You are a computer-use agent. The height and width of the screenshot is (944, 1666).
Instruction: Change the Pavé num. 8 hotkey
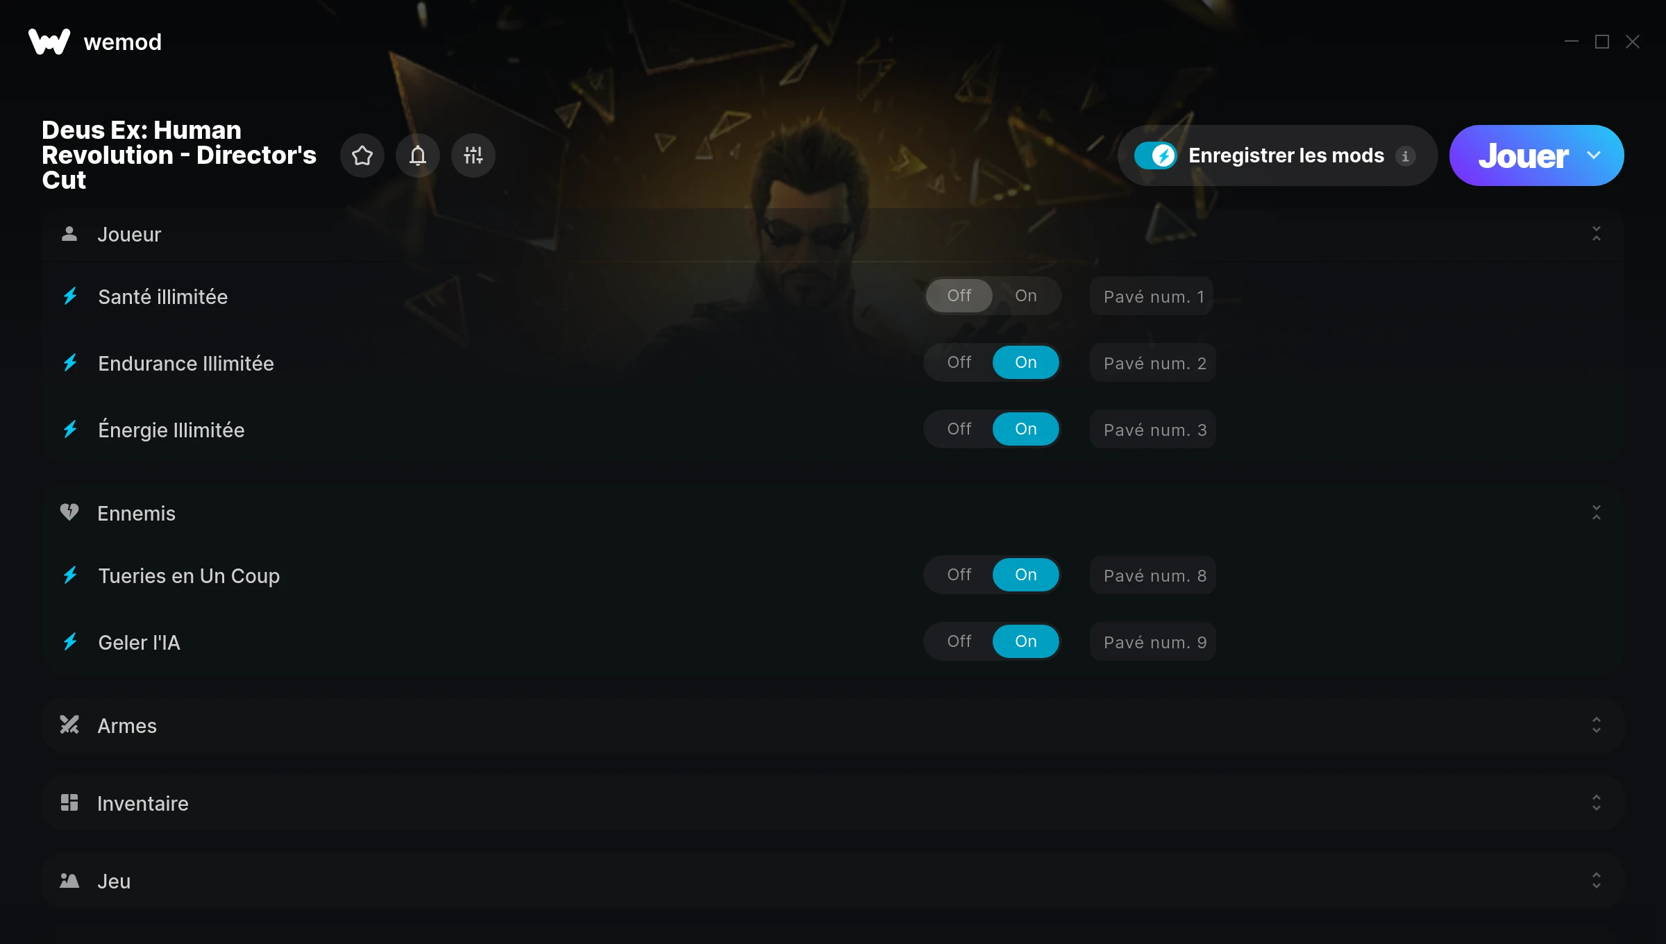point(1153,575)
